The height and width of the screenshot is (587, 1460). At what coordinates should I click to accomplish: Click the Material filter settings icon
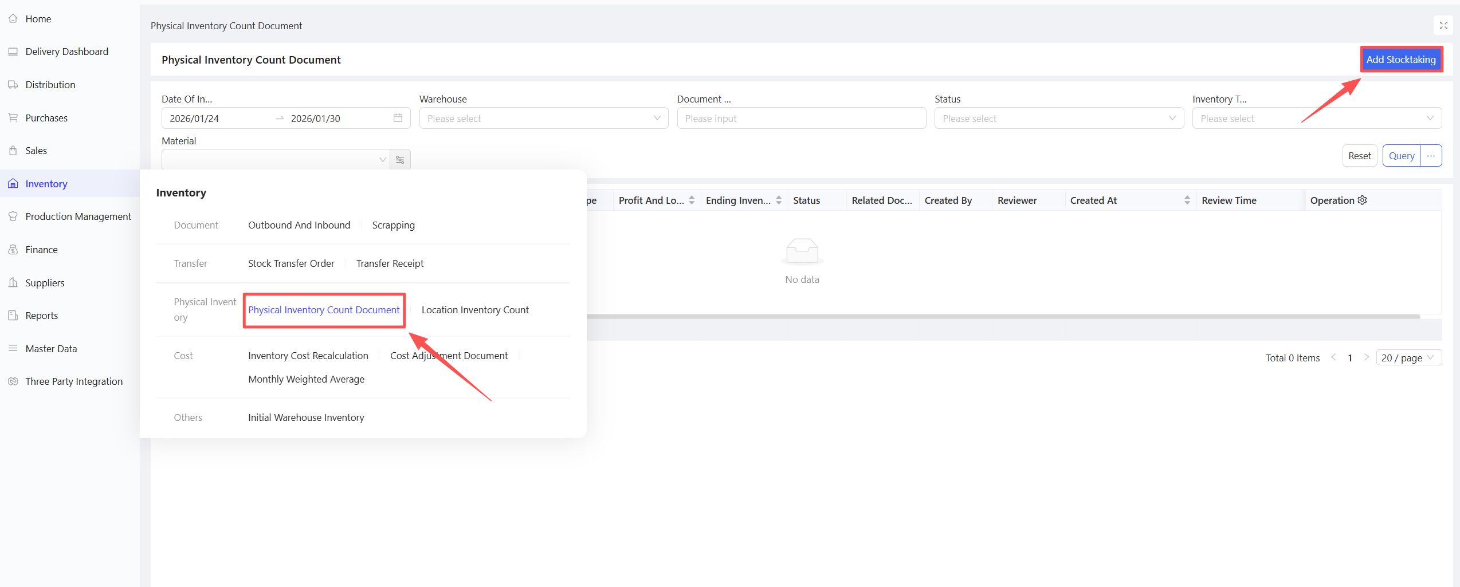coord(400,160)
